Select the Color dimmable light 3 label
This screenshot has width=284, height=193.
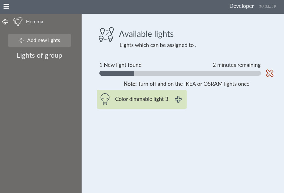141,99
